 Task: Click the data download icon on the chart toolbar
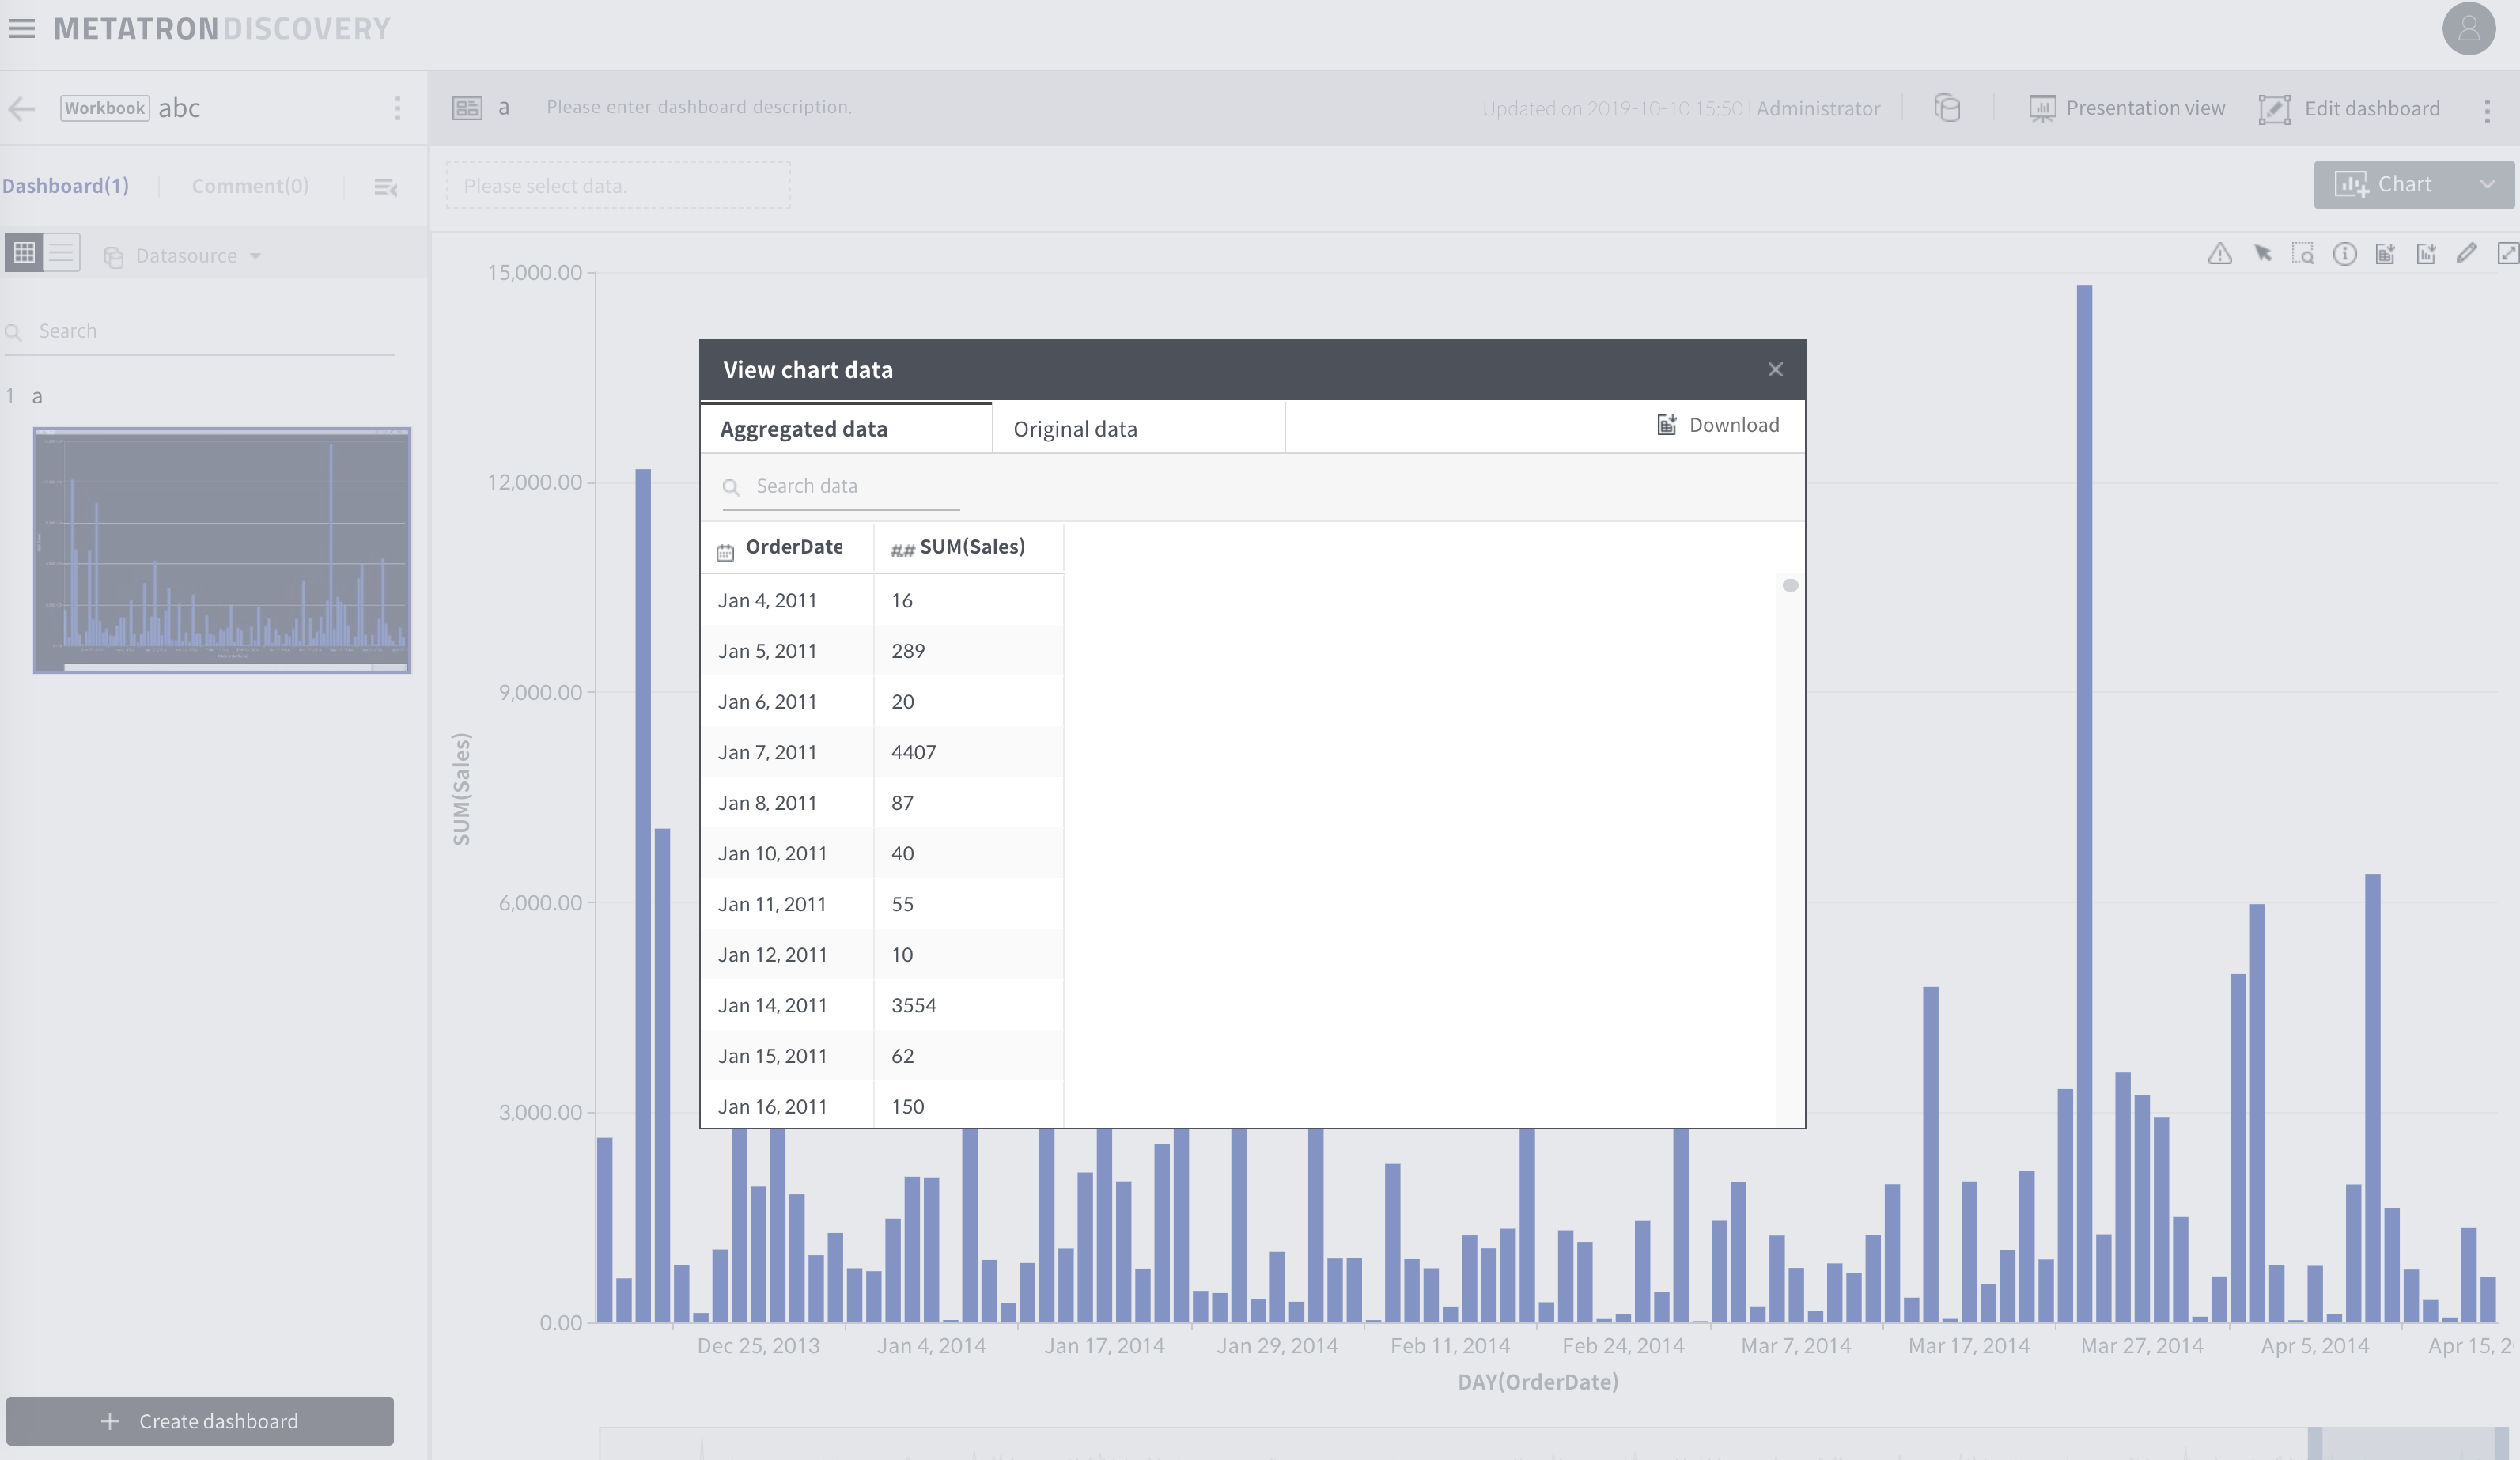tap(2385, 254)
